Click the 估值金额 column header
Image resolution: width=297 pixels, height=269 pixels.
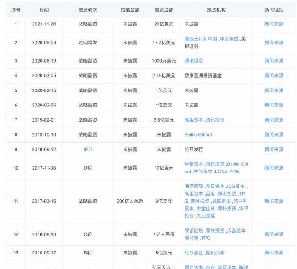pyautogui.click(x=130, y=10)
